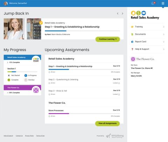The height and width of the screenshot is (142, 168).
Task: Click the Continue Learning button
Action: pyautogui.click(x=108, y=39)
